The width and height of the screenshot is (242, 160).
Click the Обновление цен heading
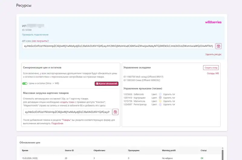(x=30, y=142)
